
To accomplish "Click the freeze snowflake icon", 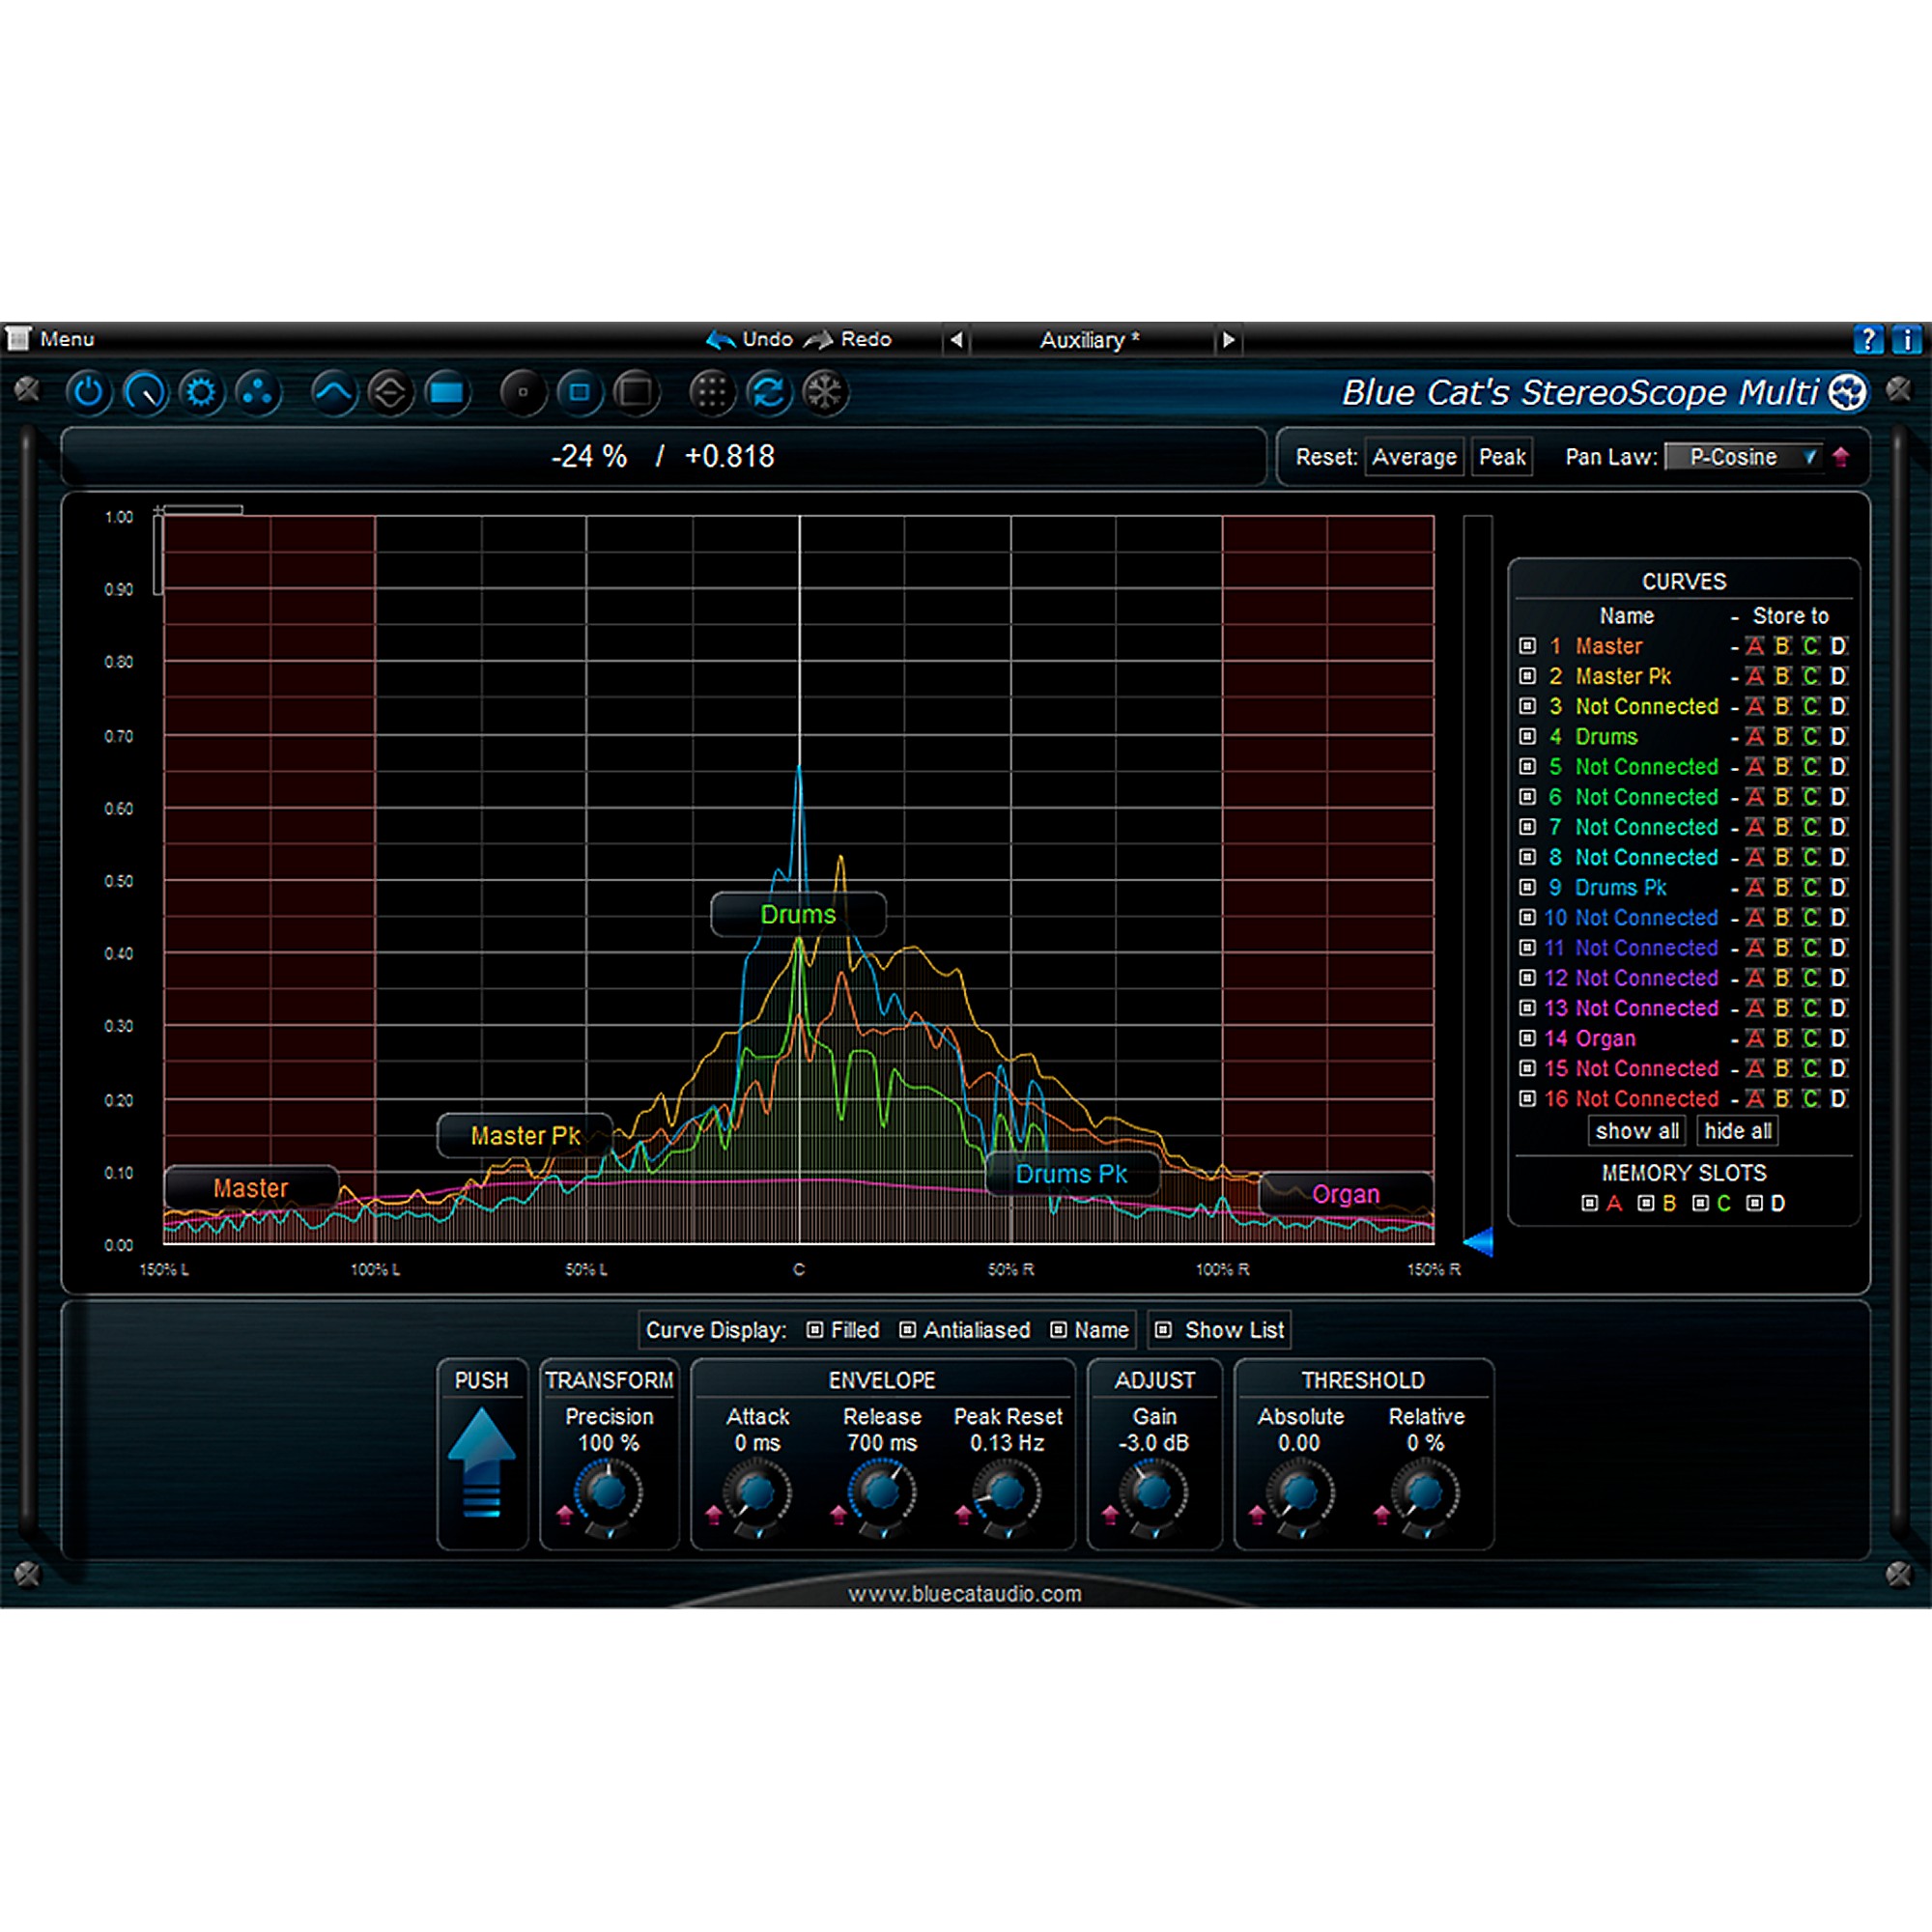I will point(825,393).
